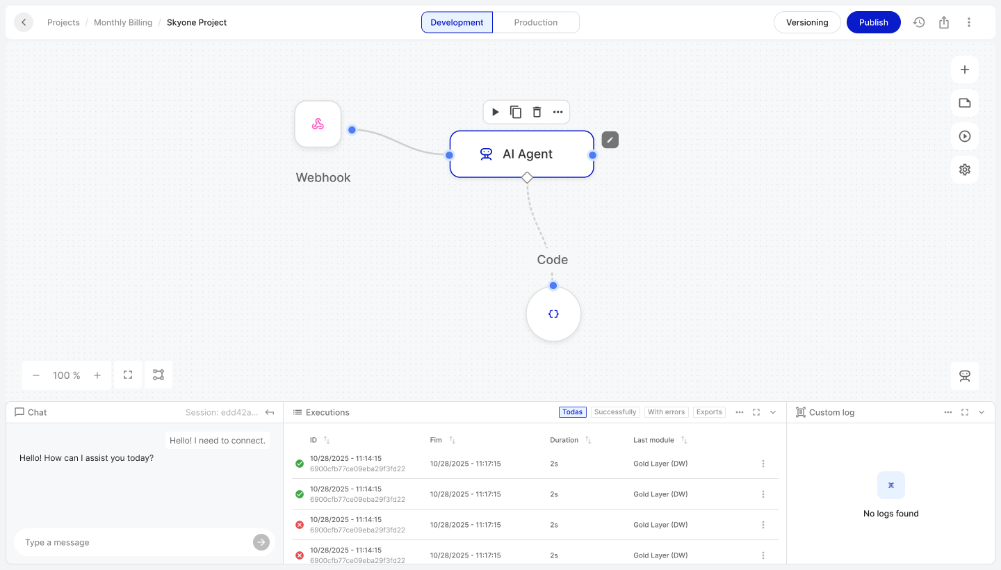Run the AI Agent node with play icon
1001x570 pixels.
coord(496,112)
